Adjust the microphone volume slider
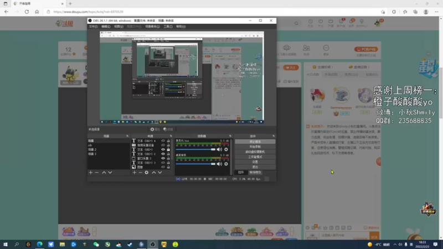 click(195, 149)
